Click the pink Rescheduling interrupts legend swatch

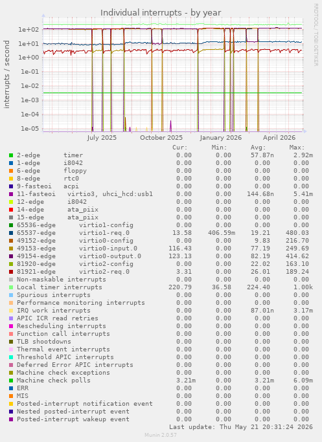pos(11,326)
